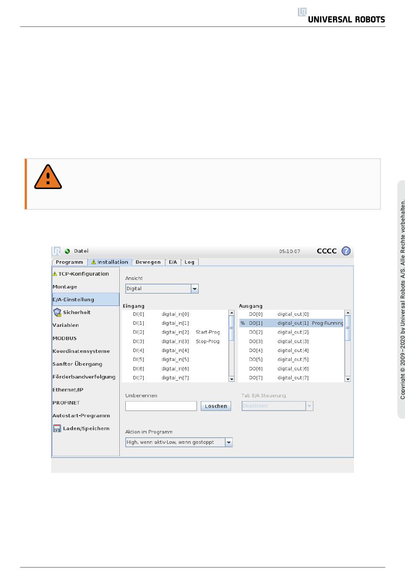Open Förderbandverfolgung settings
The height and width of the screenshot is (588, 405).
tap(86, 377)
